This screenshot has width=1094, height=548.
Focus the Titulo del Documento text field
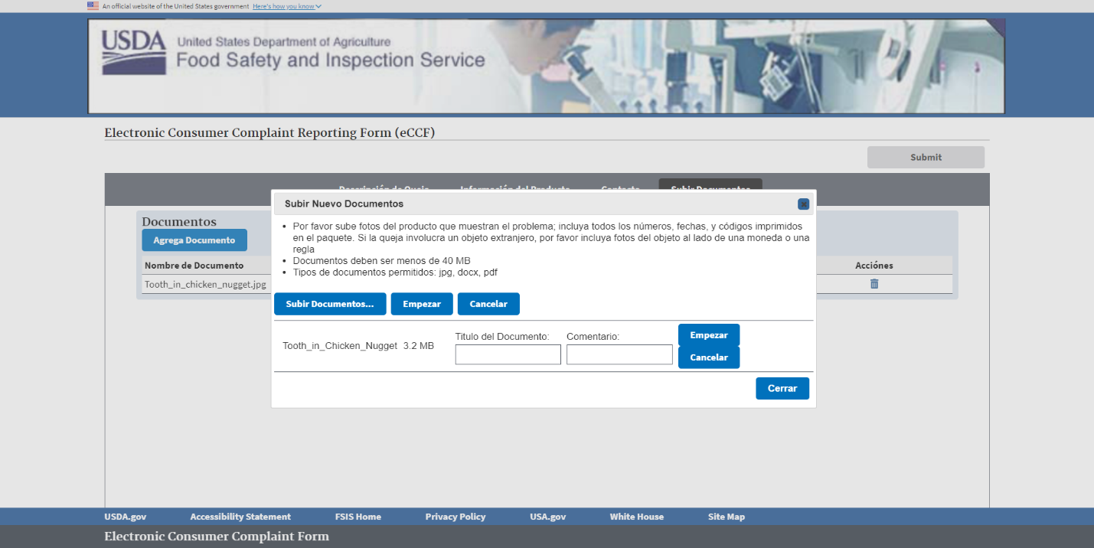[508, 354]
